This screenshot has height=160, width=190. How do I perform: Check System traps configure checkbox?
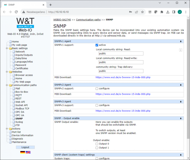pos(97,159)
